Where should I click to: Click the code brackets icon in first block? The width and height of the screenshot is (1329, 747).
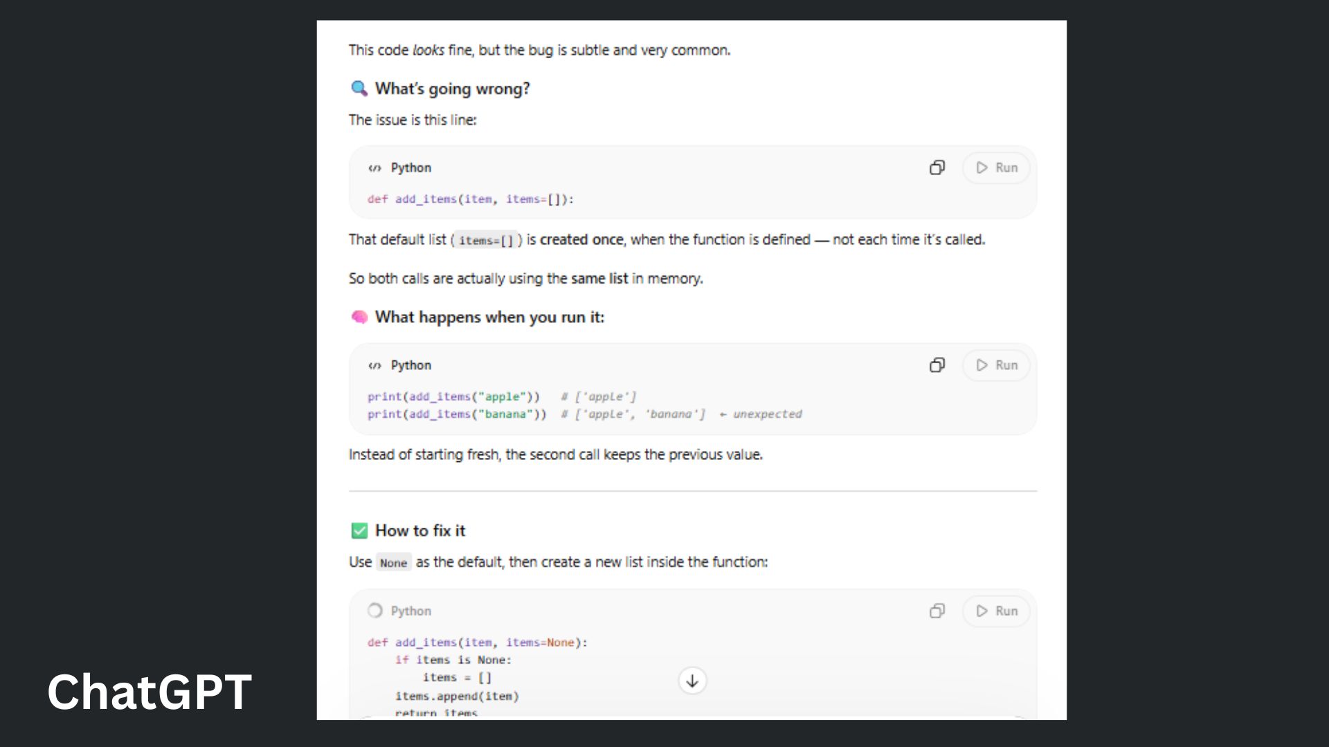coord(374,168)
